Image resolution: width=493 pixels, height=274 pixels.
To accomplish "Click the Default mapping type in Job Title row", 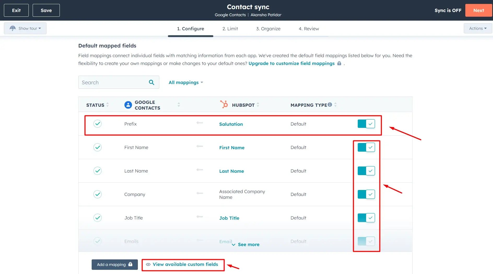I will [x=298, y=218].
